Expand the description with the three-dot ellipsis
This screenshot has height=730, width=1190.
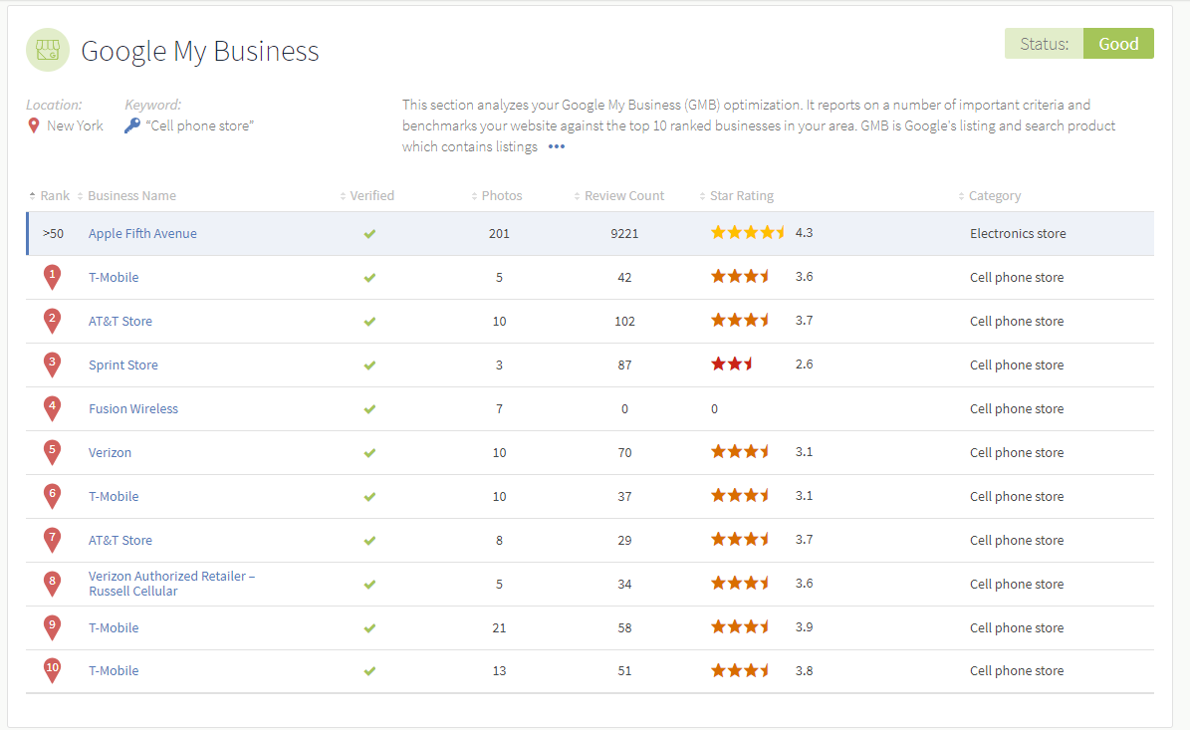557,147
